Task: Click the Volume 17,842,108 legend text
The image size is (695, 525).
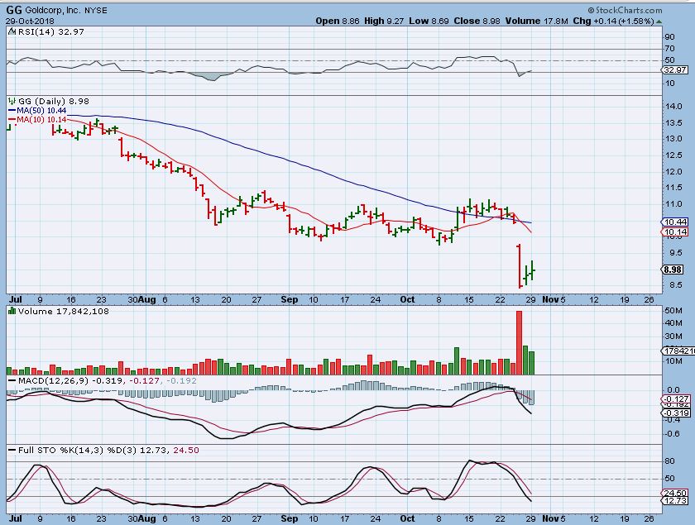Action: [x=64, y=312]
